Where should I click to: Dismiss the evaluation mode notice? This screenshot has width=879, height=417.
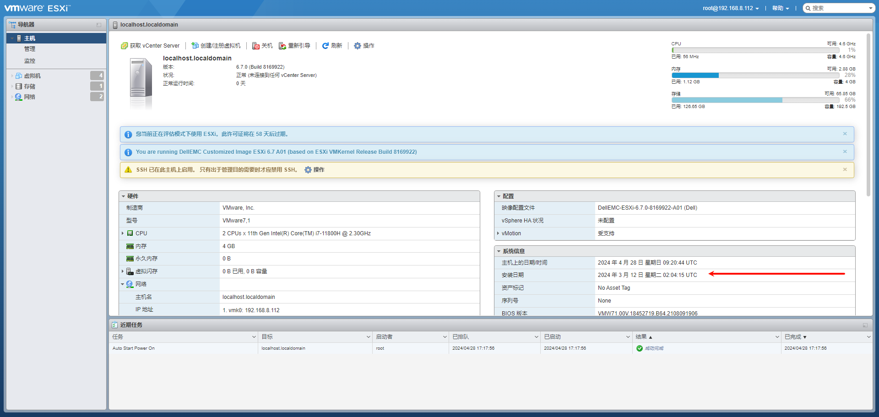click(x=845, y=134)
